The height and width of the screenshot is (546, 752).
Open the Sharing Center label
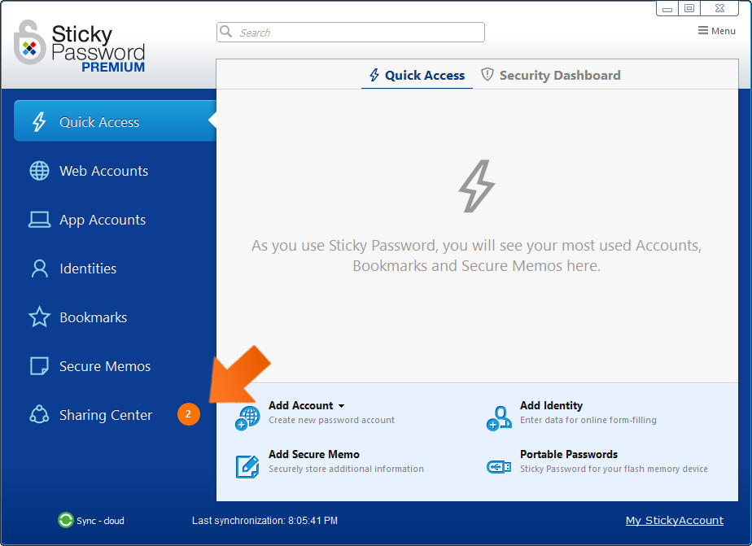coord(106,415)
